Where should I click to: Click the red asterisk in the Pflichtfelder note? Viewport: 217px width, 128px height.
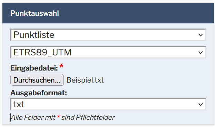pyautogui.click(x=59, y=116)
